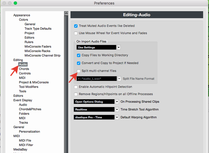Select MixConsole Racks page

coord(37,51)
